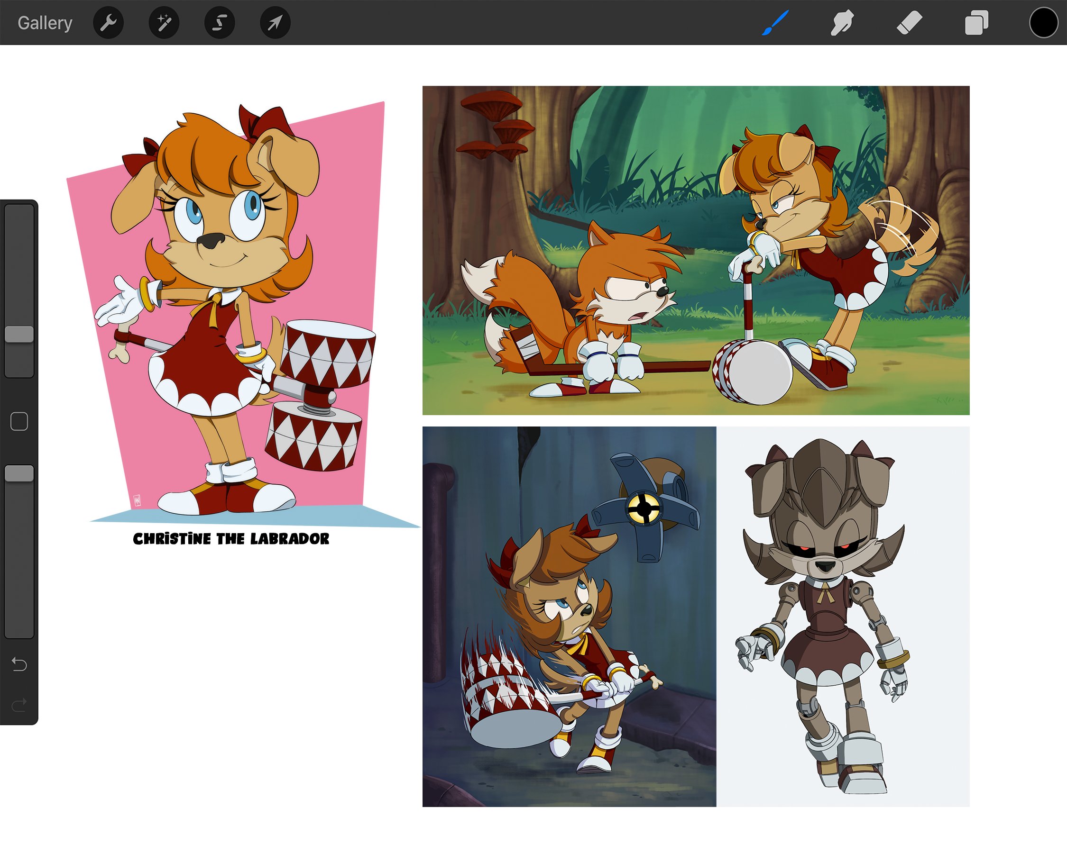
Task: Click the brush opacity slider handle
Action: click(x=19, y=473)
